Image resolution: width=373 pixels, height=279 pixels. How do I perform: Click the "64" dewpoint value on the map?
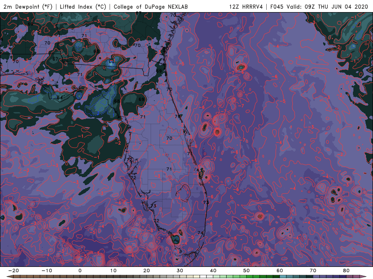click(x=60, y=98)
